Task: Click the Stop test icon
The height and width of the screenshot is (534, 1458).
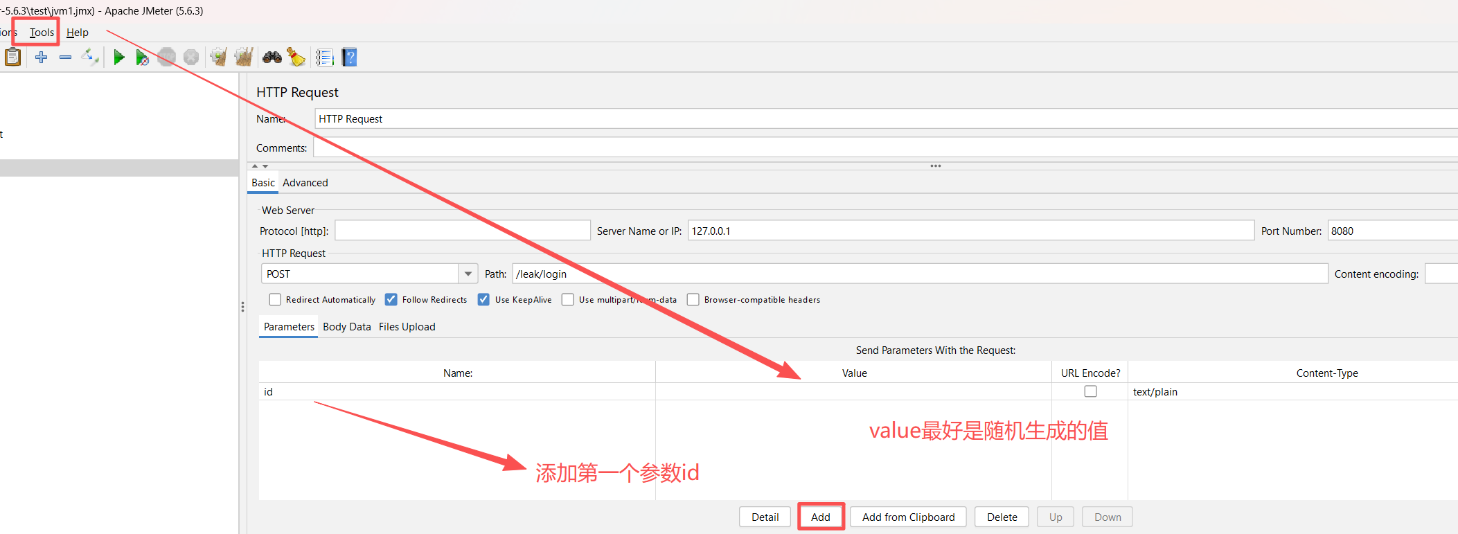Action: [x=167, y=57]
